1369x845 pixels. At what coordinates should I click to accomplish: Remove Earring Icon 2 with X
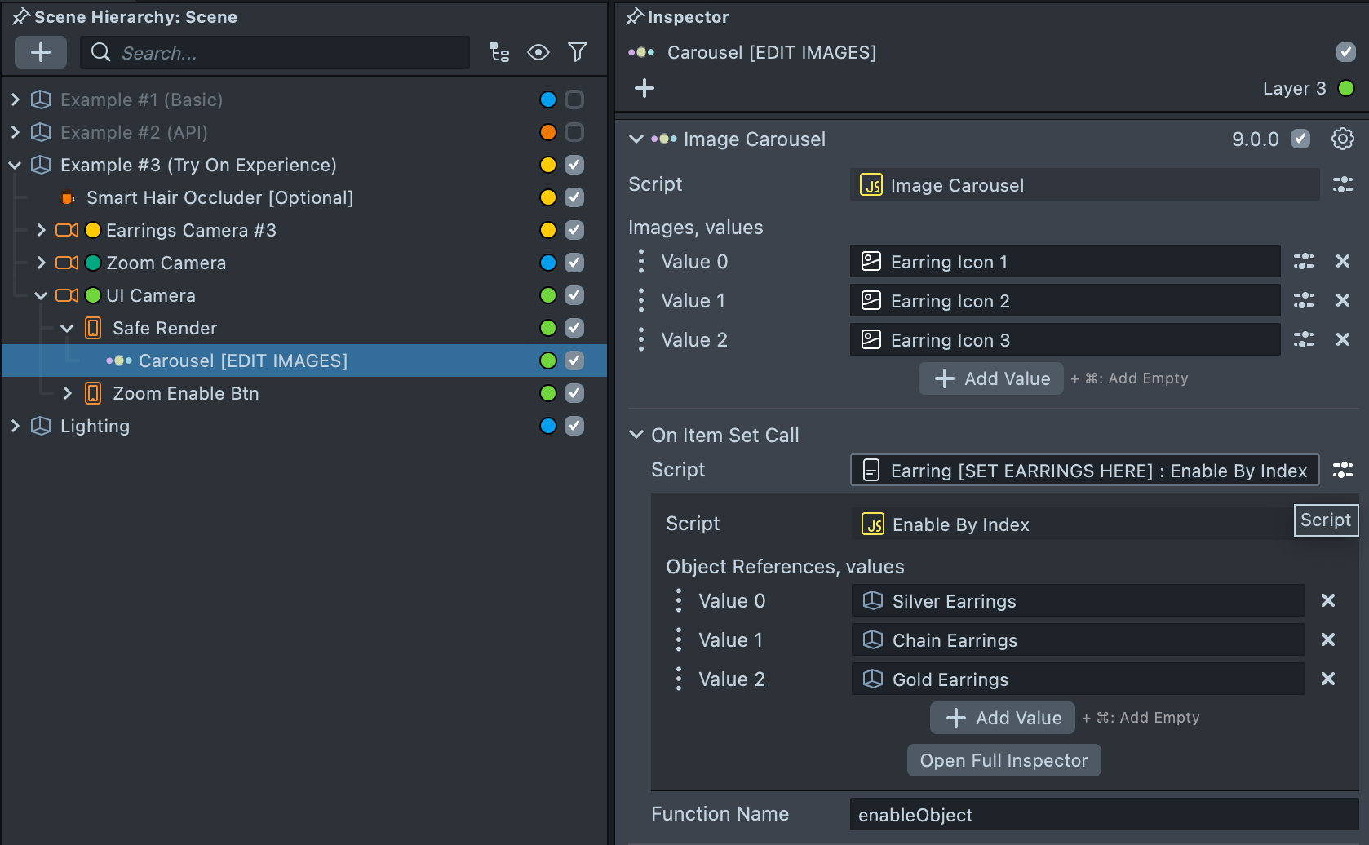point(1342,301)
